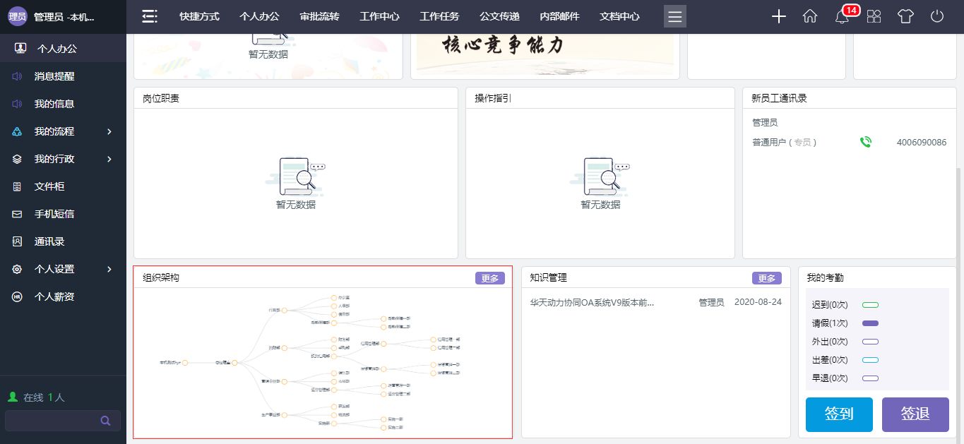Image resolution: width=964 pixels, height=444 pixels.
Task: Click the power logout icon
Action: coord(937,17)
